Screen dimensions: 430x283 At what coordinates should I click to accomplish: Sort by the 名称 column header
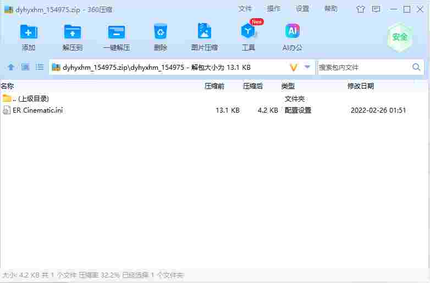(7, 86)
